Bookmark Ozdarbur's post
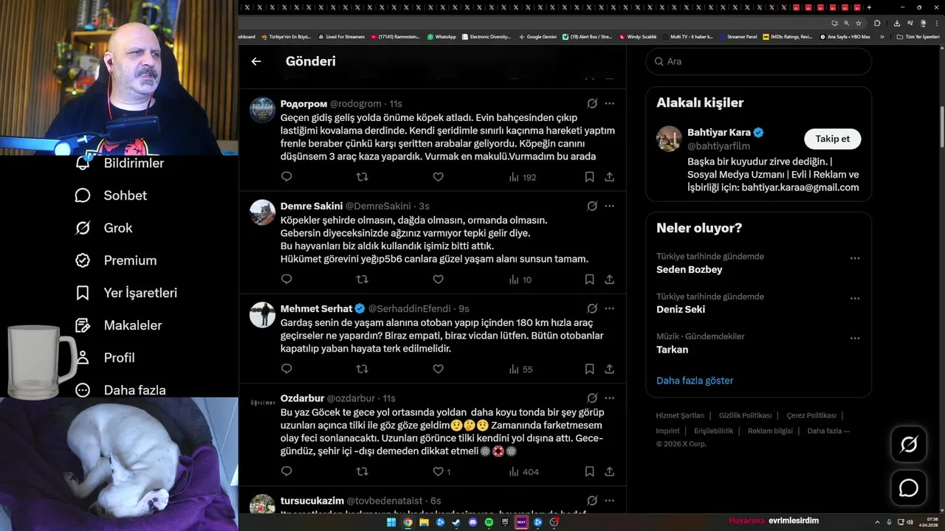 pyautogui.click(x=589, y=471)
